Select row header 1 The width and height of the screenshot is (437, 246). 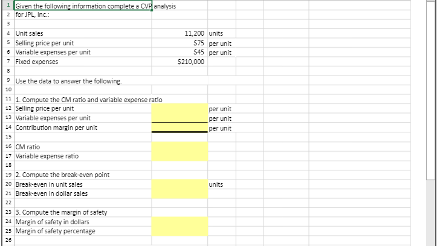click(8, 5)
